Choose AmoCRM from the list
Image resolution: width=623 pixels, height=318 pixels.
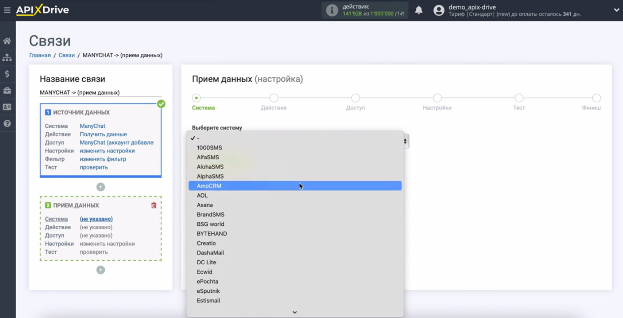click(295, 186)
